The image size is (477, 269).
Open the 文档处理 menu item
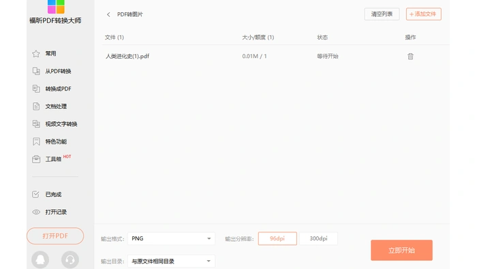pos(55,106)
